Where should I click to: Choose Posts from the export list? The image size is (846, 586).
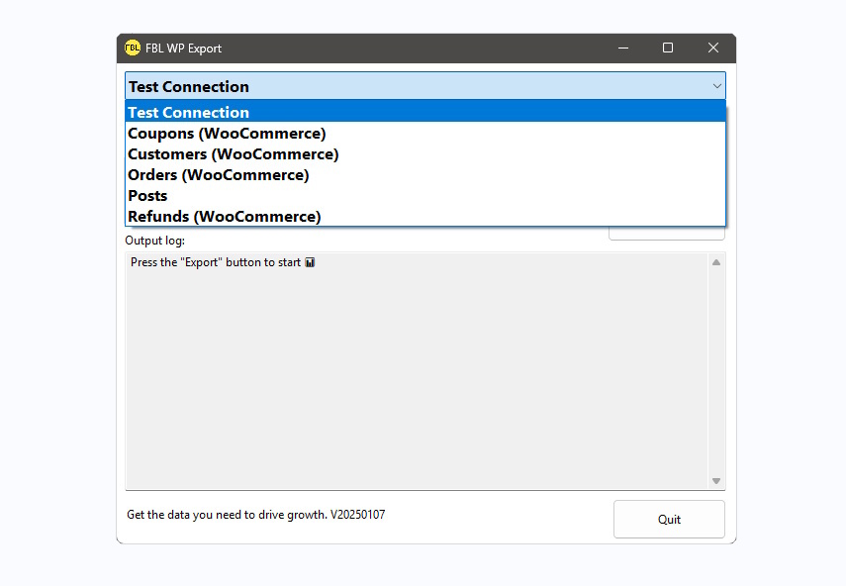coord(147,196)
